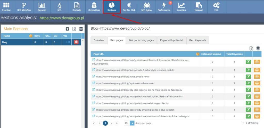Click green edit button for nowe-google-news row
The image size is (264, 128).
tap(248, 77)
